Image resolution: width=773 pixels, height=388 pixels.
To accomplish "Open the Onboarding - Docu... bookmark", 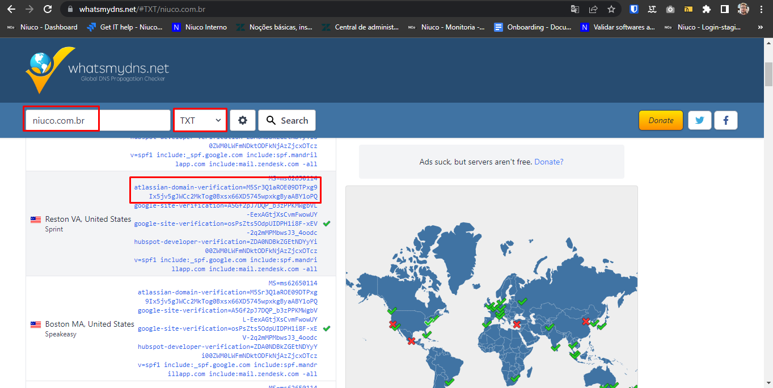I will coord(533,27).
